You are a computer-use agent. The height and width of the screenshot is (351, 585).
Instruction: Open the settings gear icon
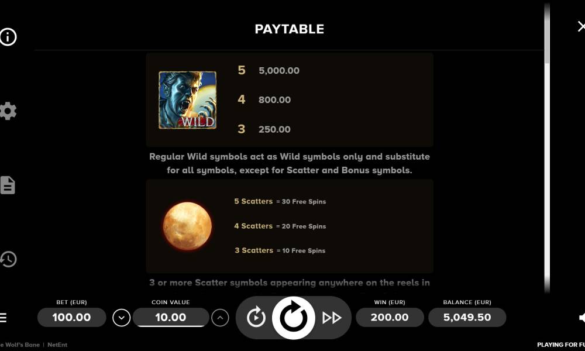click(x=8, y=111)
